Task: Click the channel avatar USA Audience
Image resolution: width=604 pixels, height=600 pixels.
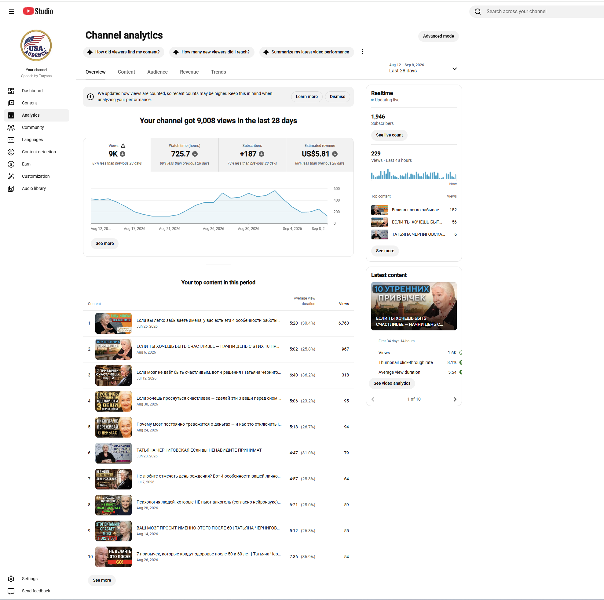Action: coord(36,45)
